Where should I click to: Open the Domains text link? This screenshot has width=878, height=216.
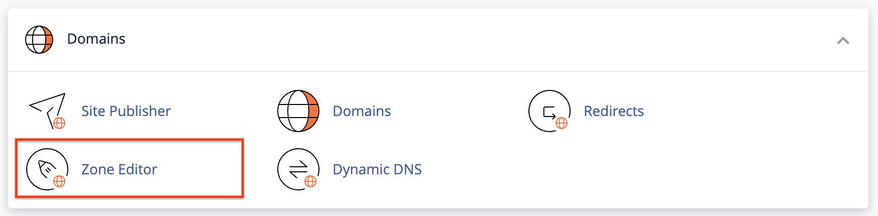(362, 111)
